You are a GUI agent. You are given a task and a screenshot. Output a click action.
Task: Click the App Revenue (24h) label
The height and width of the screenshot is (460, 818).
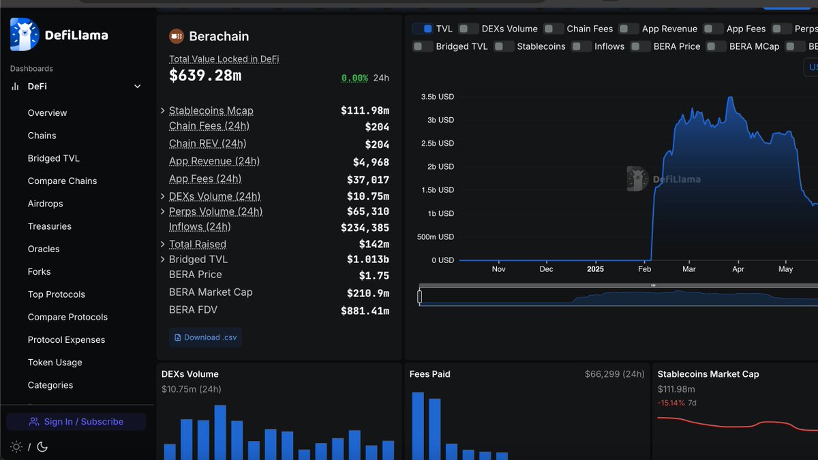click(x=215, y=162)
